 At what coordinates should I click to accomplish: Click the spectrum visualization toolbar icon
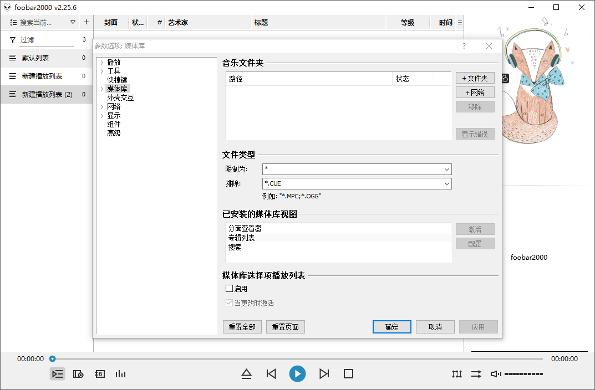coord(121,374)
